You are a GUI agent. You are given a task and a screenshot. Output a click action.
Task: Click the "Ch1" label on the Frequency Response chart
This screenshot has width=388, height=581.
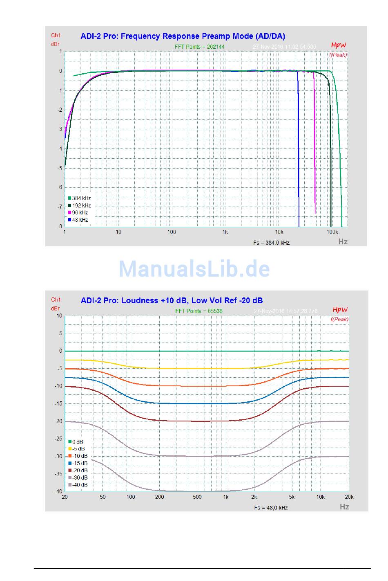[56, 36]
